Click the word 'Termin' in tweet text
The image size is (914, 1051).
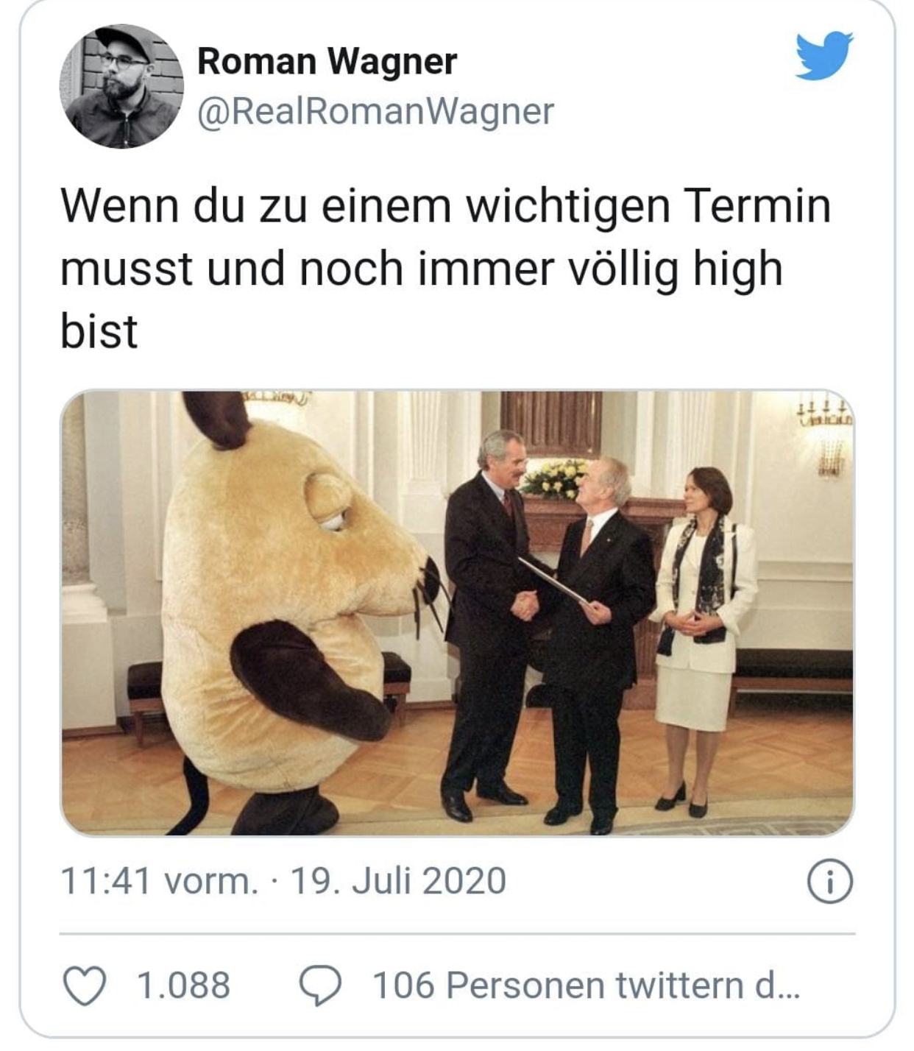click(757, 206)
